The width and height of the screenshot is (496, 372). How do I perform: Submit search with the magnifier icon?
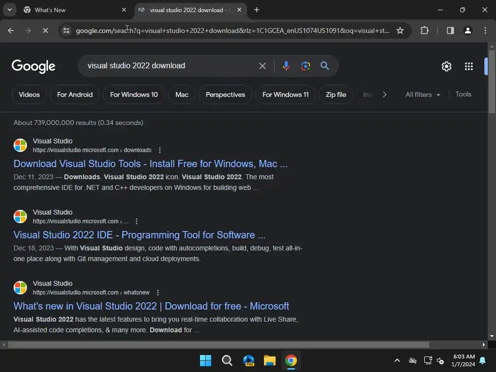click(325, 66)
